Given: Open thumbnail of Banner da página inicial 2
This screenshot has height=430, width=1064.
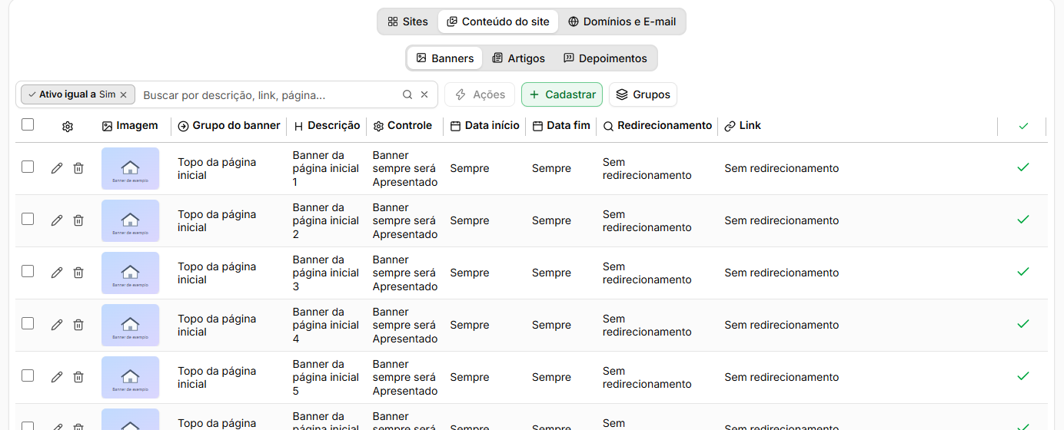Looking at the screenshot, I should (x=130, y=220).
